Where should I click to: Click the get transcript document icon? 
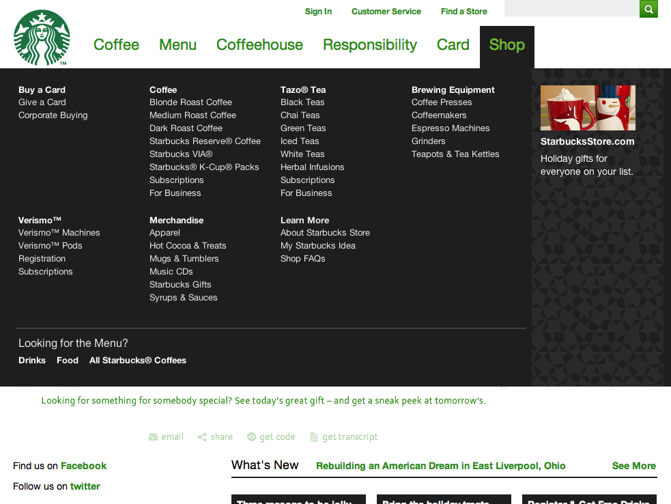coord(314,437)
